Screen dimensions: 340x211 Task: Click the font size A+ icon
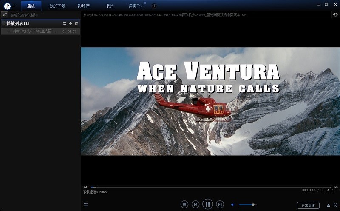tap(5, 15)
